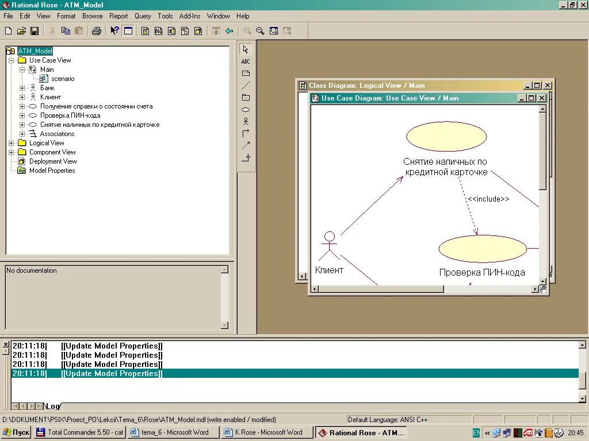Viewport: 589px width, 441px height.
Task: Collapse the Use Case View folder
Action: coord(12,60)
